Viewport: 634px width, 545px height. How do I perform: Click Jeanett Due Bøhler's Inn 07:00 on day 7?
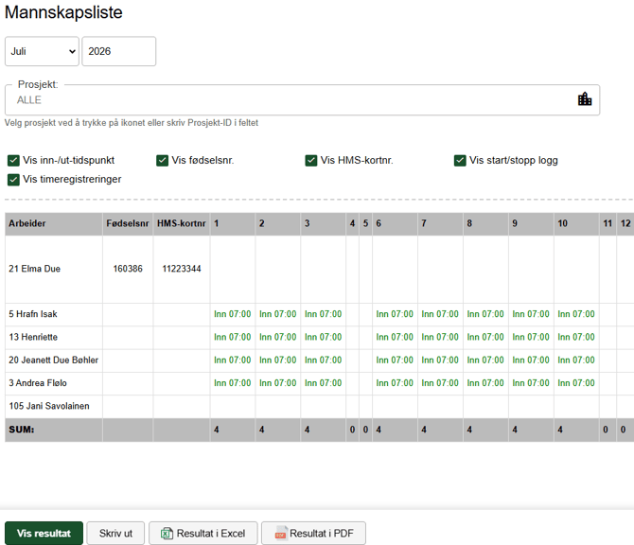click(440, 360)
